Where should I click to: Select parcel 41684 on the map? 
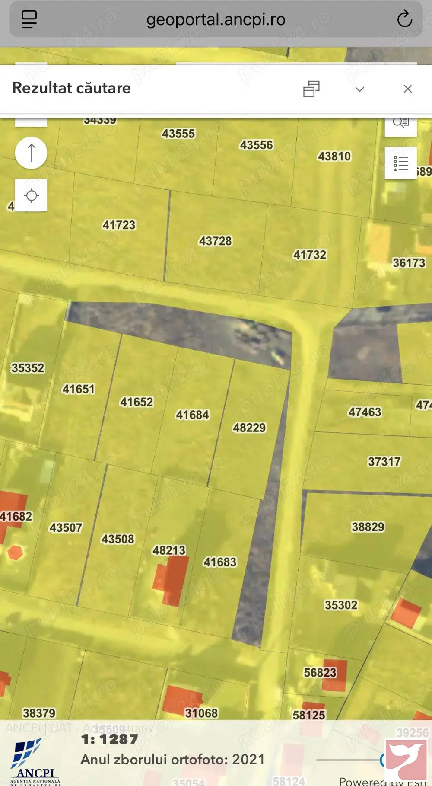click(192, 415)
